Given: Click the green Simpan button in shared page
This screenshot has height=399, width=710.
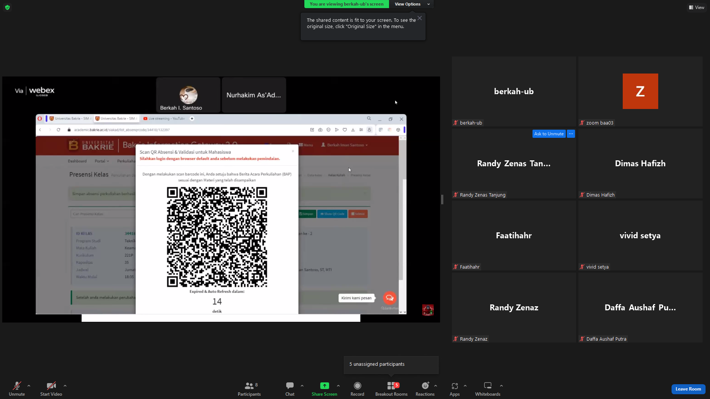Looking at the screenshot, I should [x=307, y=214].
